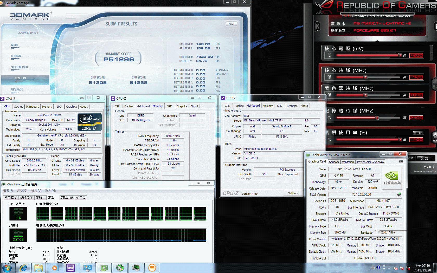This screenshot has width=437, height=273.
Task: Open OPTIONS in 3DMark Vantage sidebar
Action: (x=16, y=56)
